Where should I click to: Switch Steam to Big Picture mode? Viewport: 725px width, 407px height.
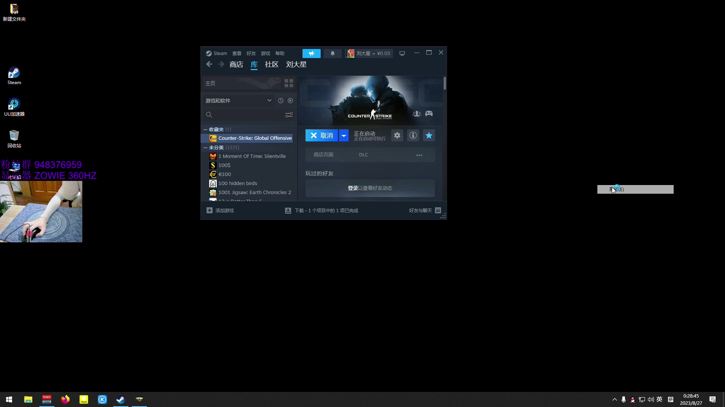click(x=402, y=54)
